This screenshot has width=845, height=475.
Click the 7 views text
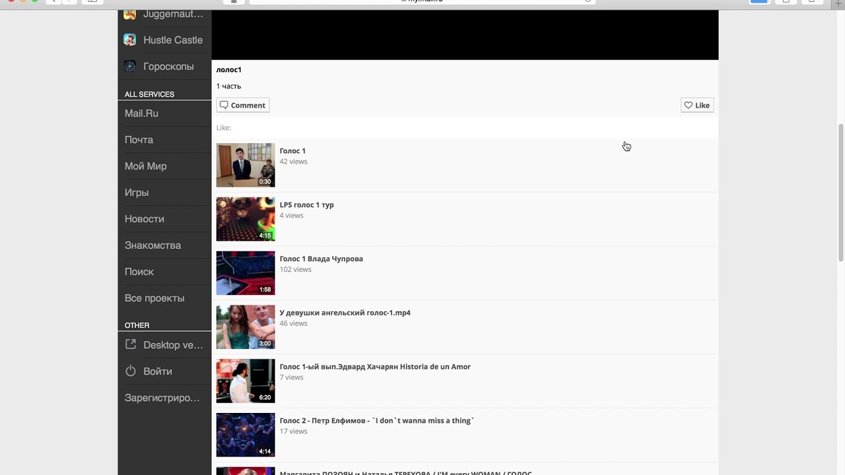coord(291,377)
